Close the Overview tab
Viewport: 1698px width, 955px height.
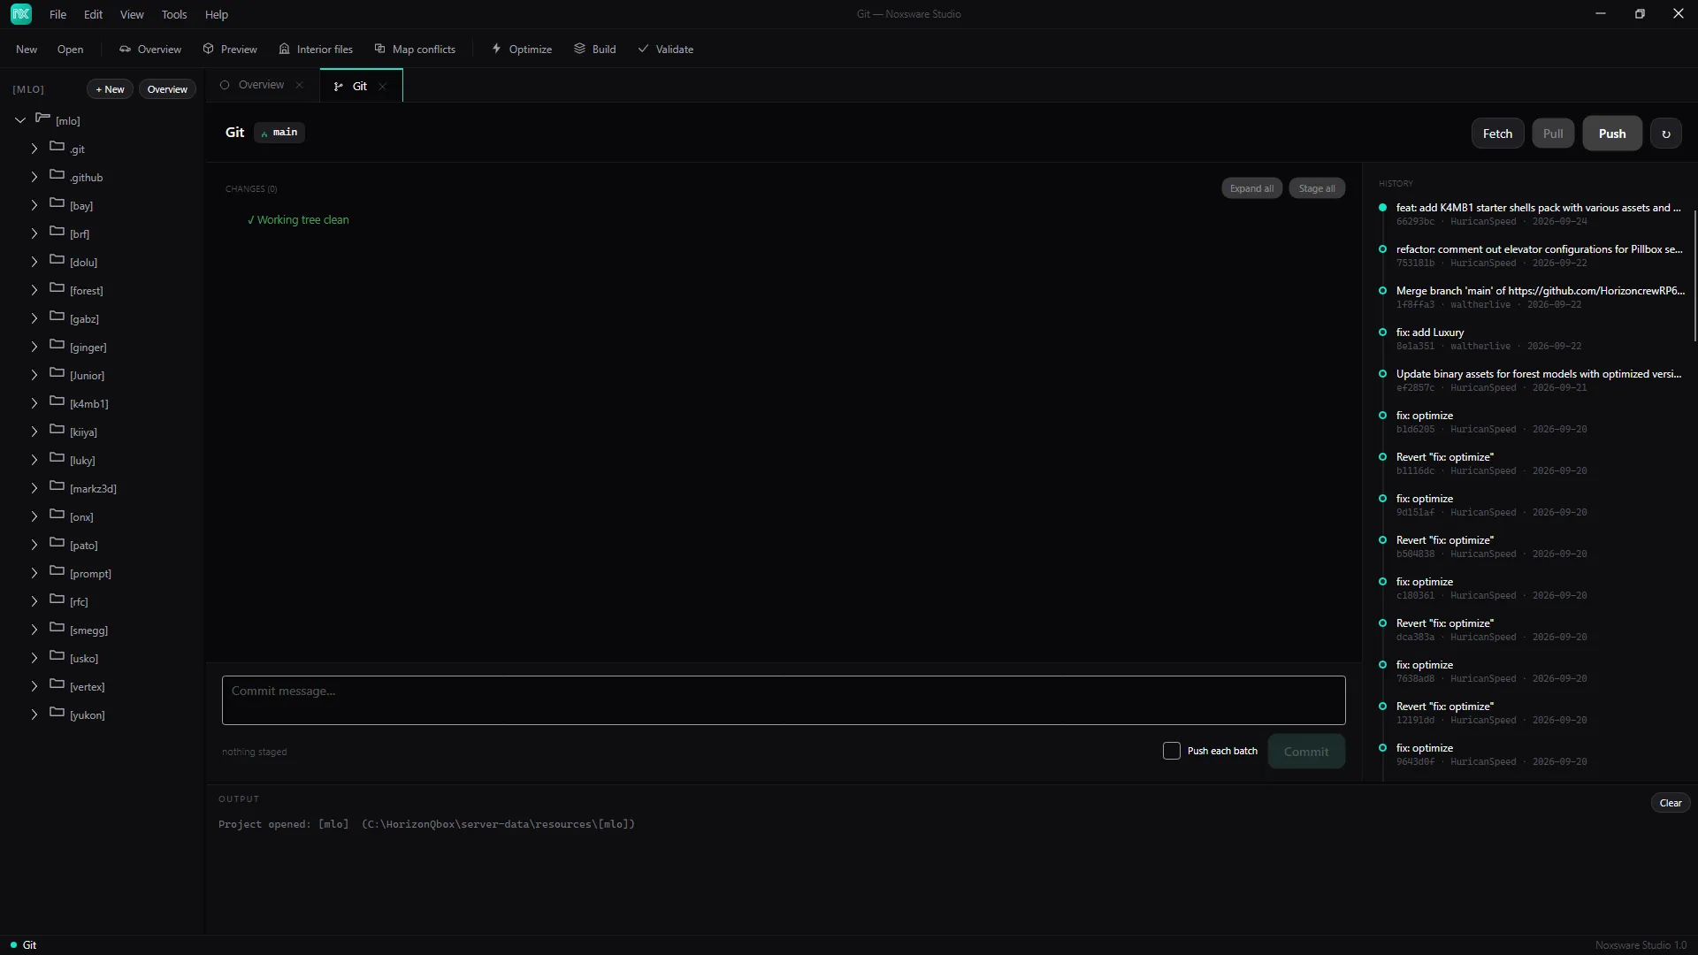300,85
